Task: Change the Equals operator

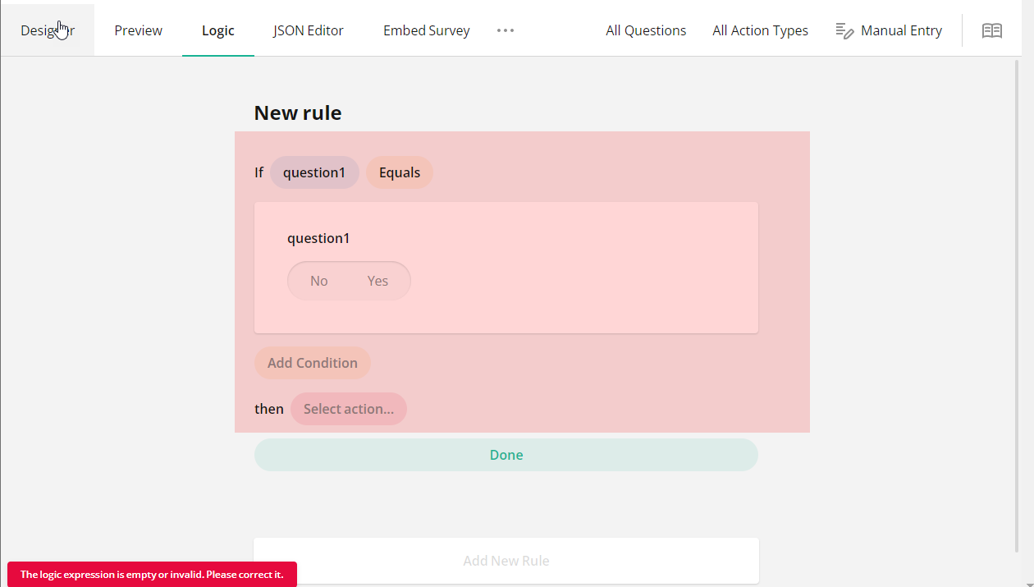Action: [x=399, y=172]
